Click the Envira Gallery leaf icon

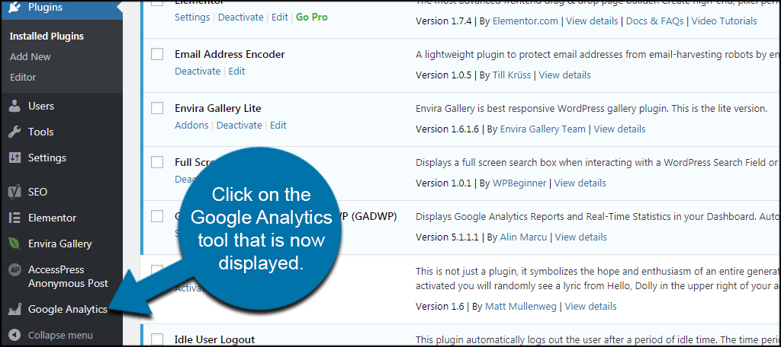tap(14, 244)
